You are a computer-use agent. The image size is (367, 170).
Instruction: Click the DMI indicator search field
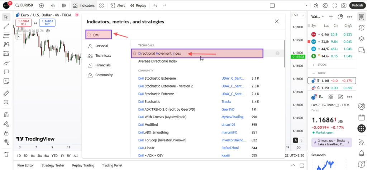click(x=99, y=35)
